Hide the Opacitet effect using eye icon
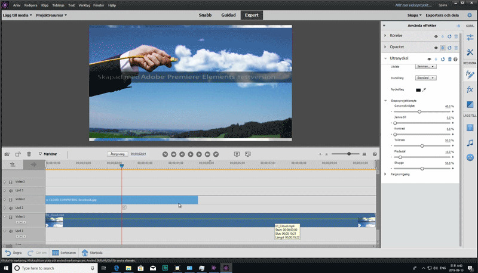 coord(436,48)
